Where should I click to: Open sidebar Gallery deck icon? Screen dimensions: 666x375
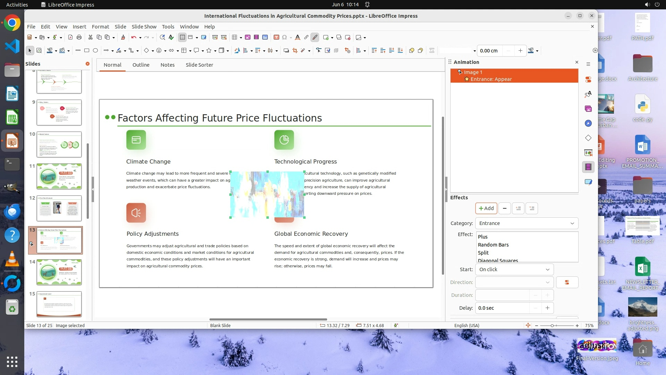[588, 109]
